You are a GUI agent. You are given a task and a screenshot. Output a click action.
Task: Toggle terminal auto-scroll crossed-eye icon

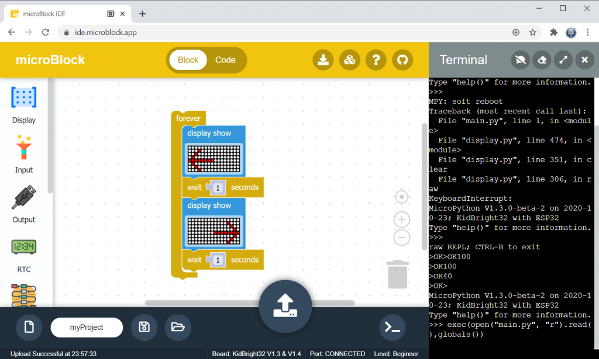[x=520, y=60]
